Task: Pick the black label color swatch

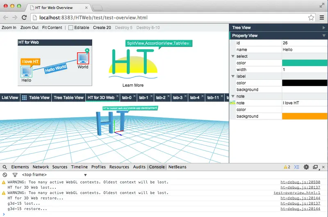Action: point(305,83)
